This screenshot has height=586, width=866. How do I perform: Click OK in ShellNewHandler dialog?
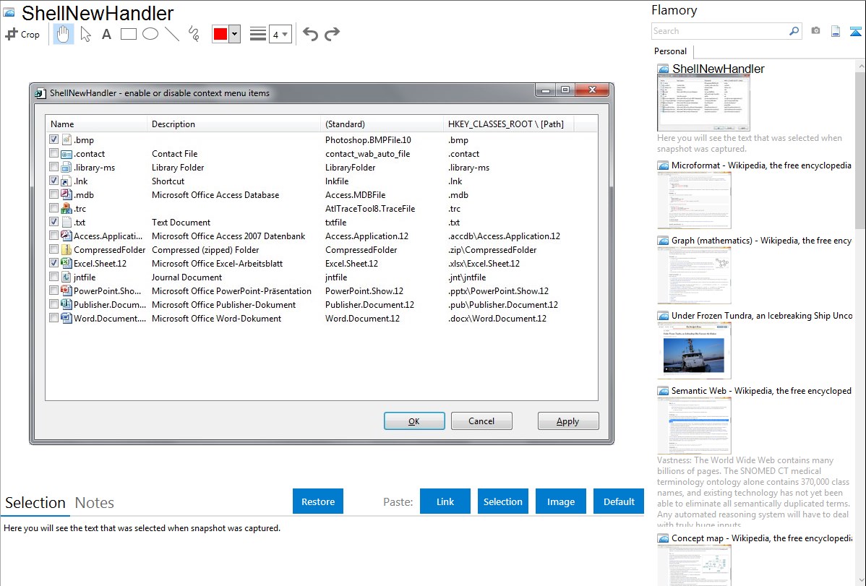(x=414, y=421)
